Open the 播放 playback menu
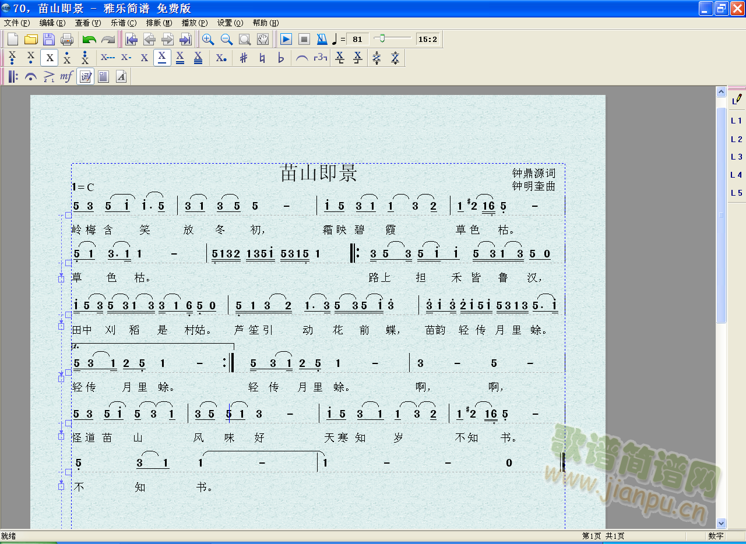Image resolution: width=746 pixels, height=544 pixels. click(x=194, y=23)
